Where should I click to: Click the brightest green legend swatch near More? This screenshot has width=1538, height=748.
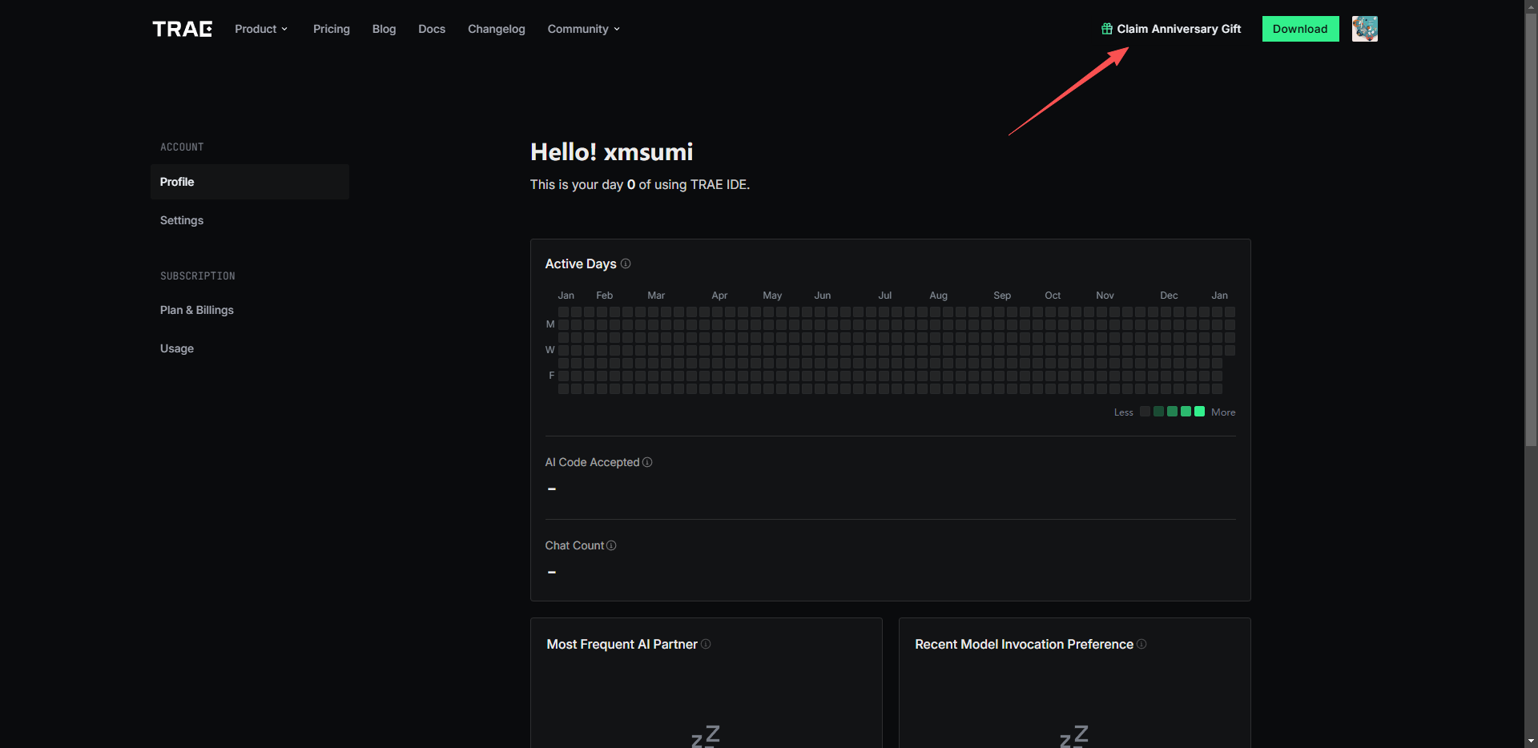tap(1199, 412)
